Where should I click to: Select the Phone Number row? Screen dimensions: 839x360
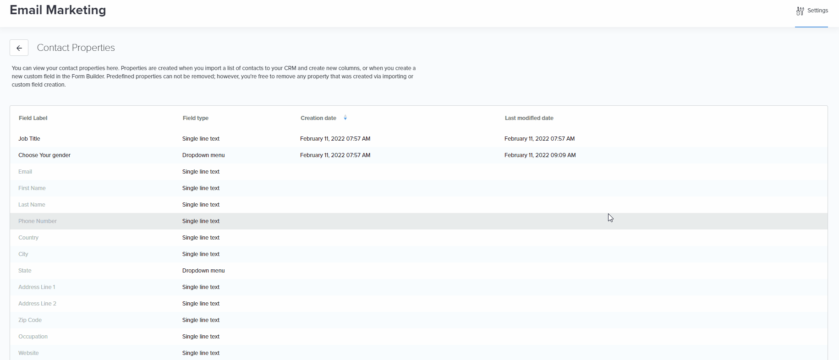pyautogui.click(x=38, y=221)
